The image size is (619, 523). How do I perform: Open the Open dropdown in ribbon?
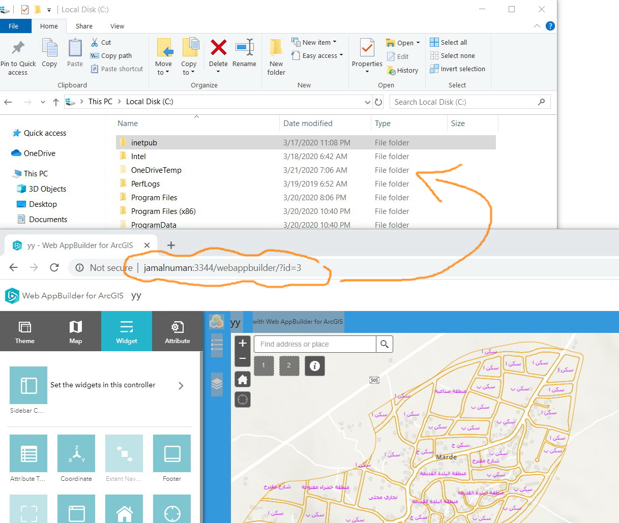(403, 43)
